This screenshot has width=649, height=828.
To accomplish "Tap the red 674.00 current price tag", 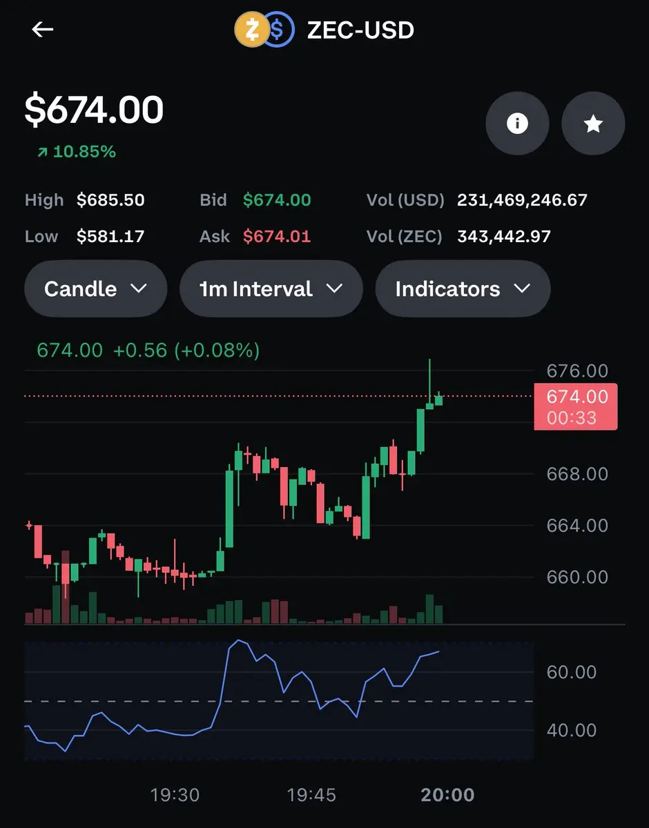I will pos(576,407).
